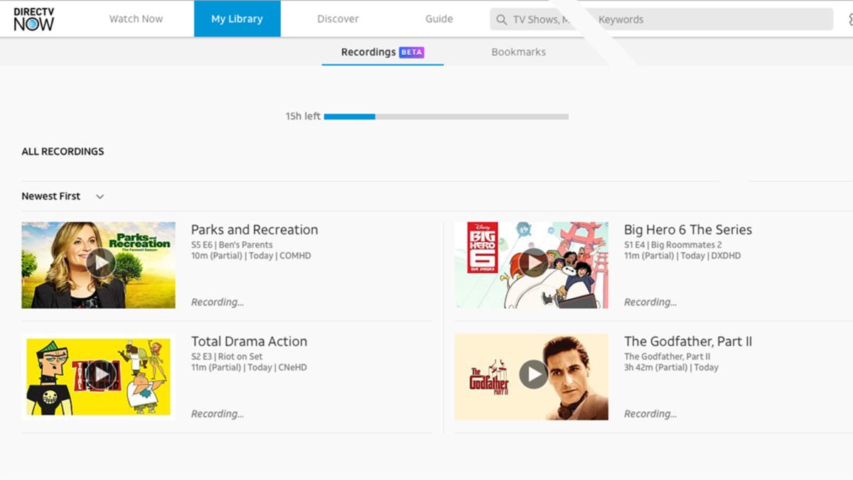The height and width of the screenshot is (480, 853).
Task: Click the Big Hero 6 thumbnail image
Action: 532,265
